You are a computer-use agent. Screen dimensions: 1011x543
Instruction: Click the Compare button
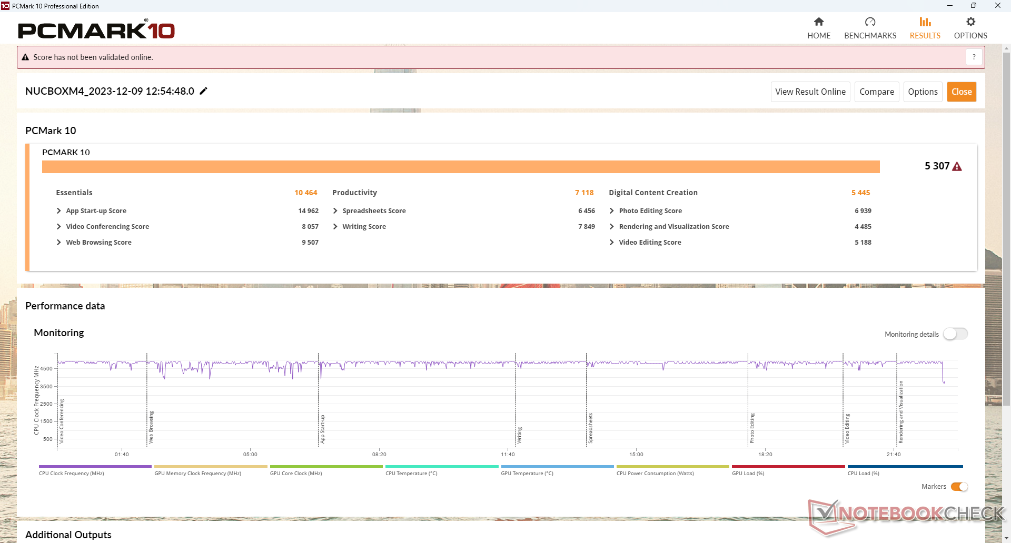click(877, 92)
